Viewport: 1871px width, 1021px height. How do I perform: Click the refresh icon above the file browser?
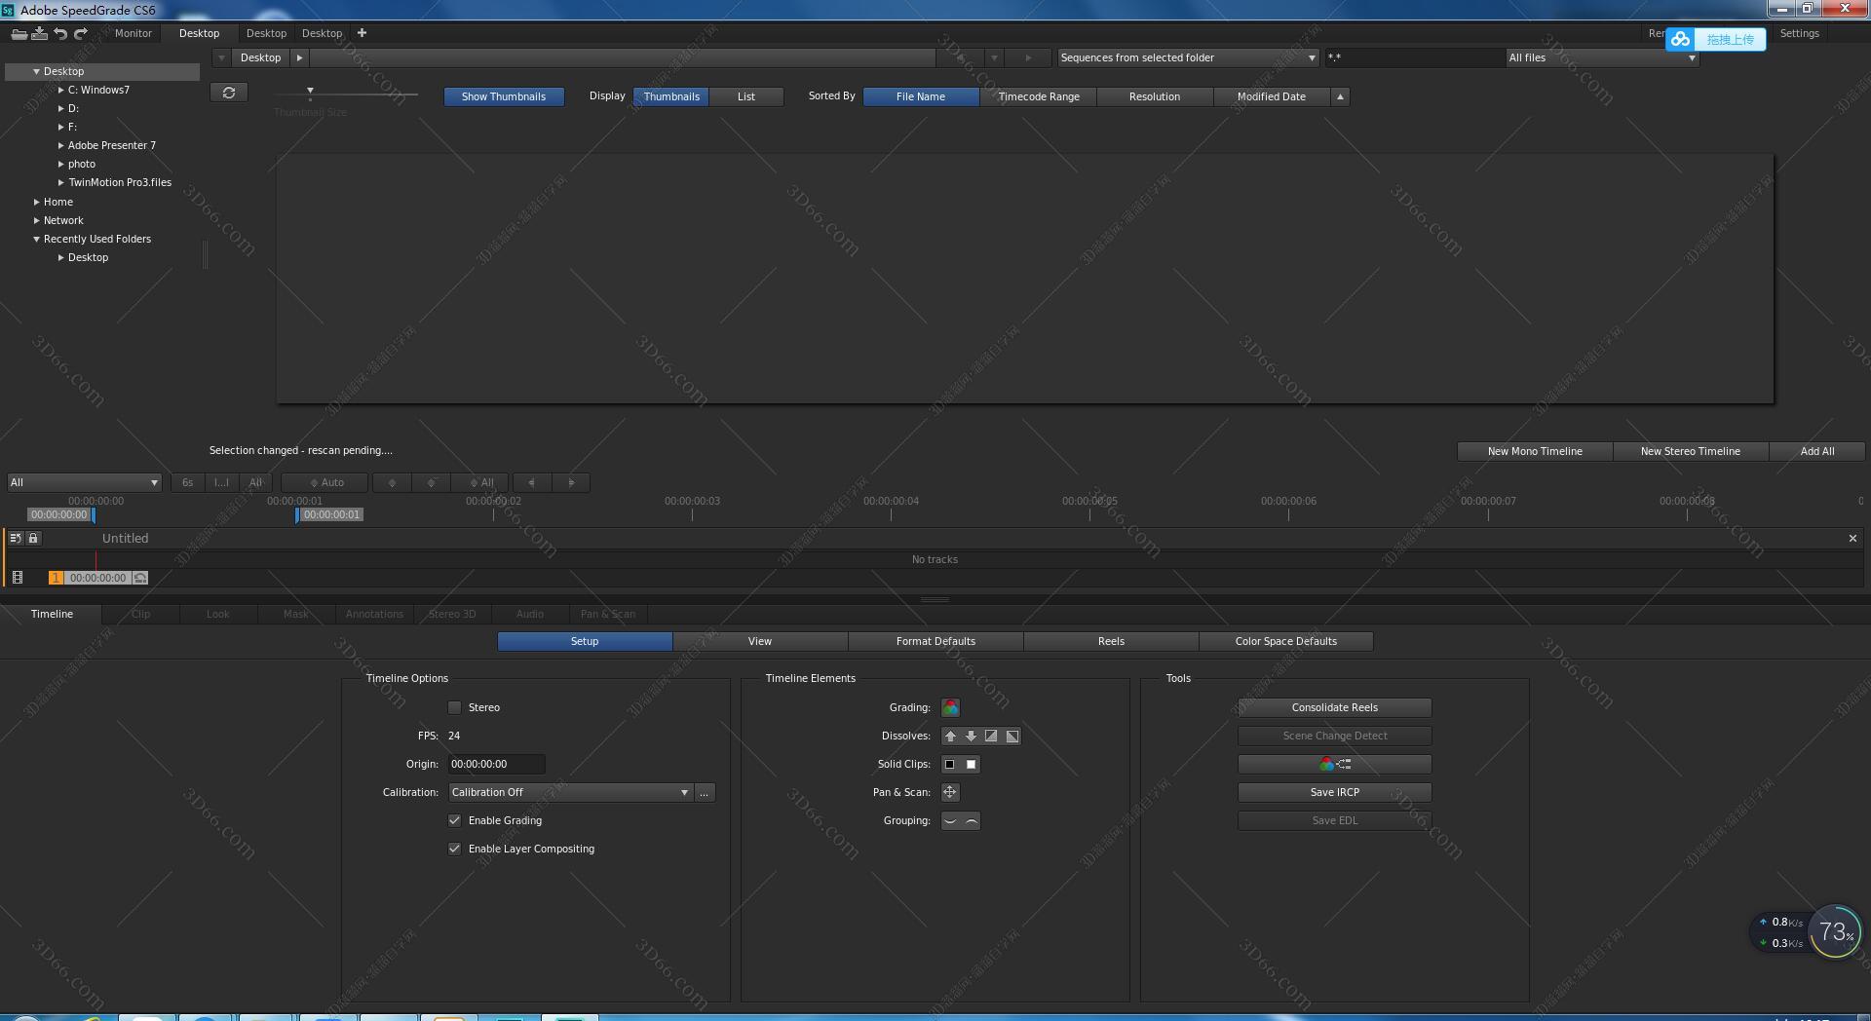tap(229, 92)
